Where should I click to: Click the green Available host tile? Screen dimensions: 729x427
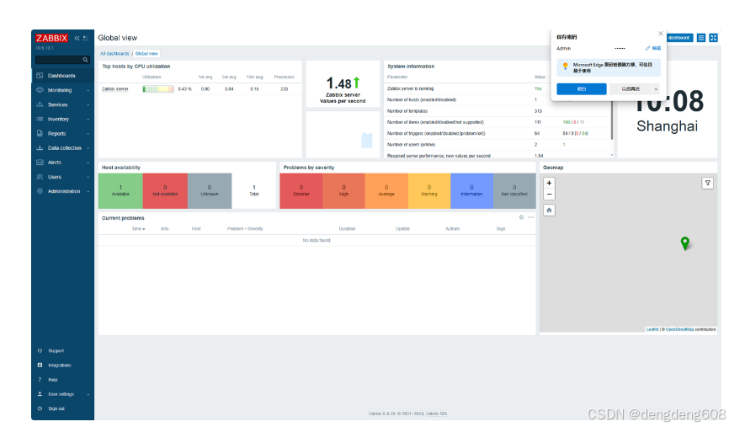[120, 190]
